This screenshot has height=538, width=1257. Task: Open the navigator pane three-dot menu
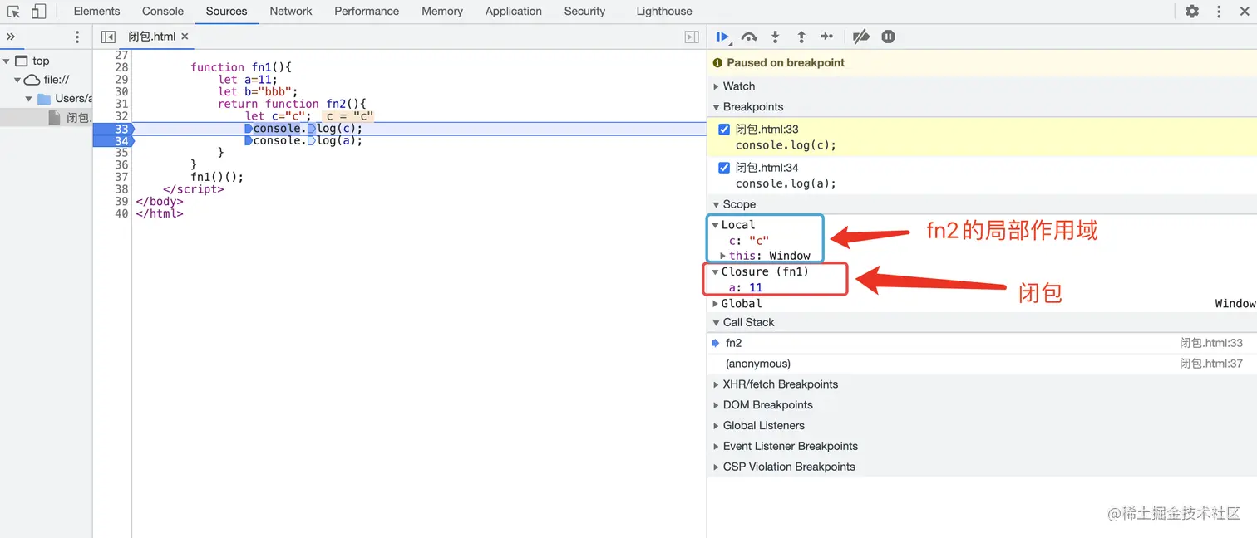click(77, 37)
